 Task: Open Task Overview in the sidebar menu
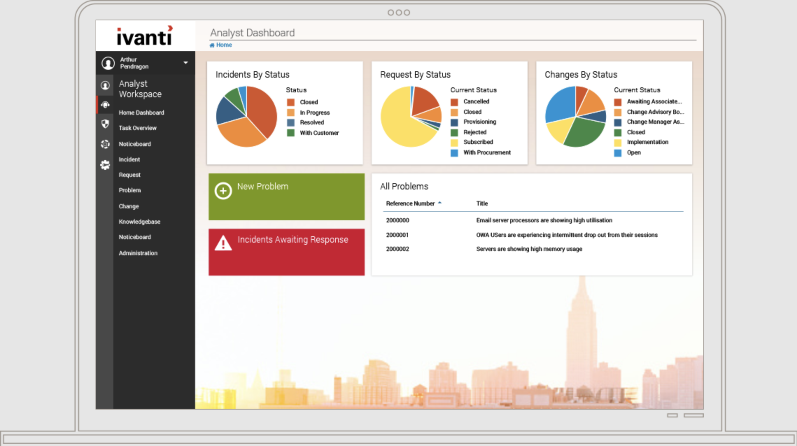point(137,128)
